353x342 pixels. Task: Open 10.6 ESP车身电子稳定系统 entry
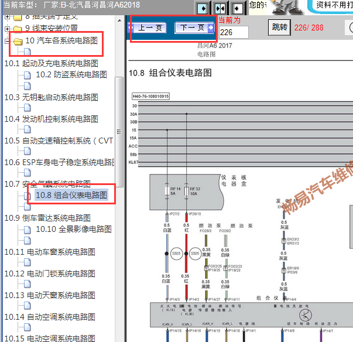click(60, 162)
